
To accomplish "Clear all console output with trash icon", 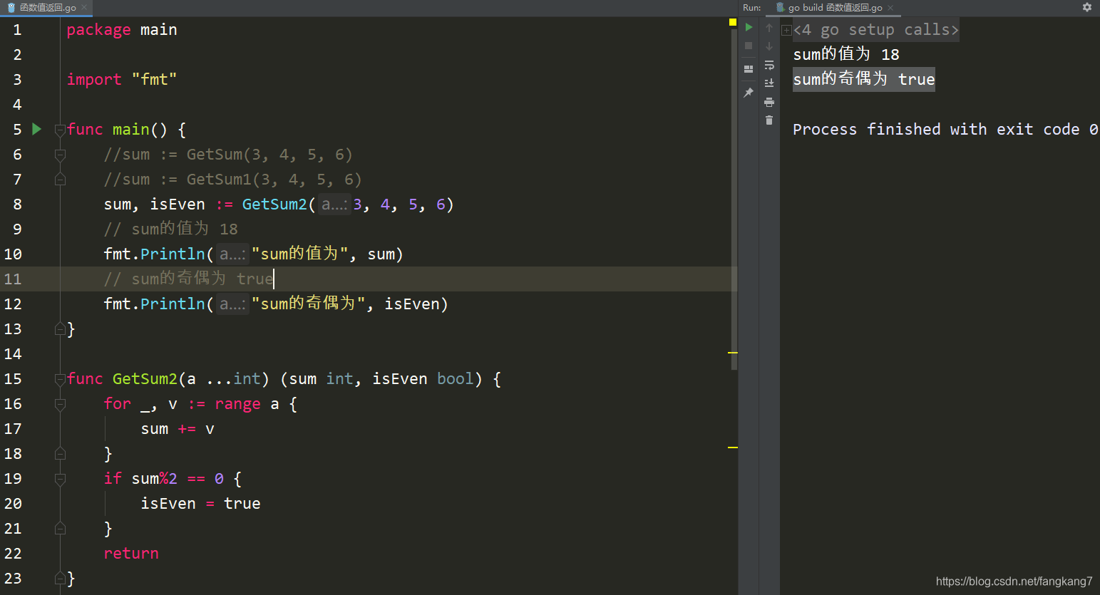I will [x=769, y=120].
